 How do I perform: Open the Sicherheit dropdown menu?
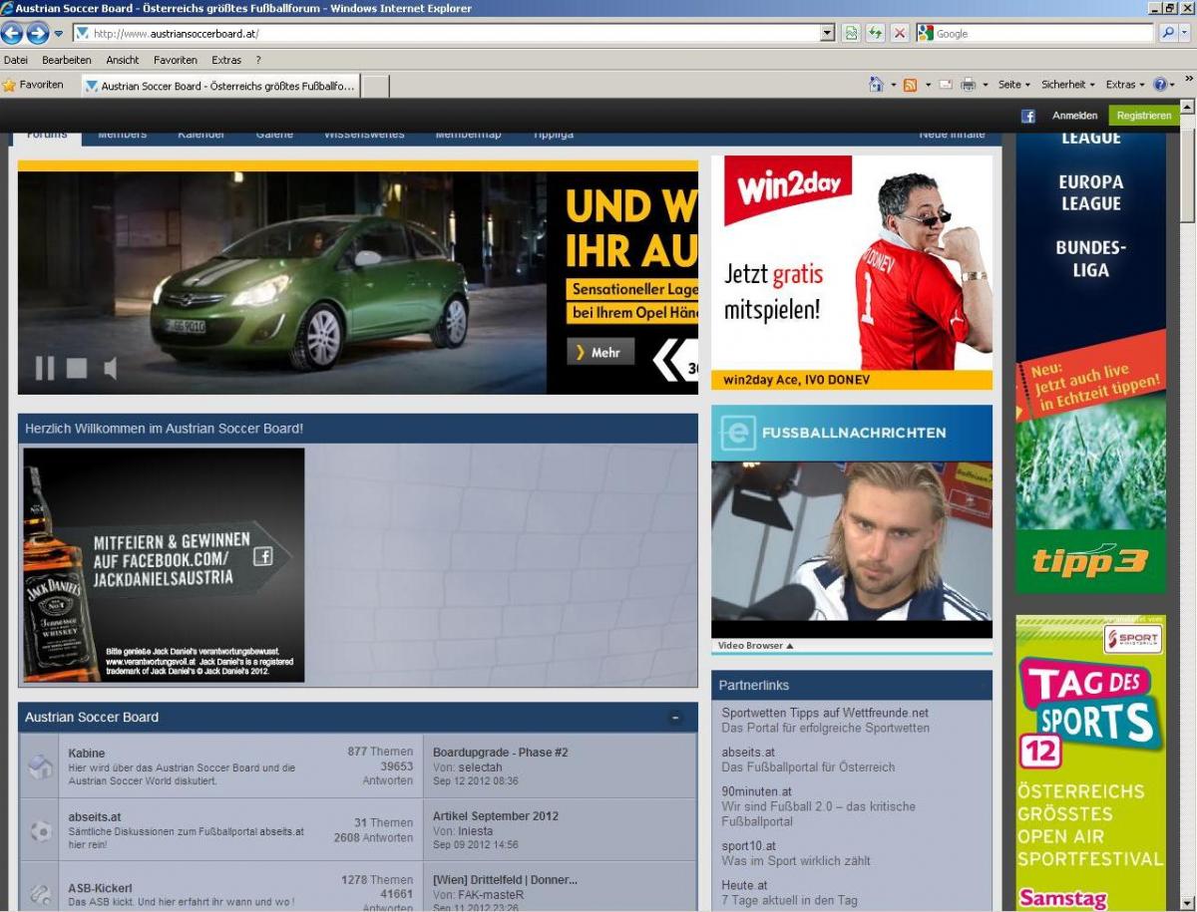pos(1068,85)
